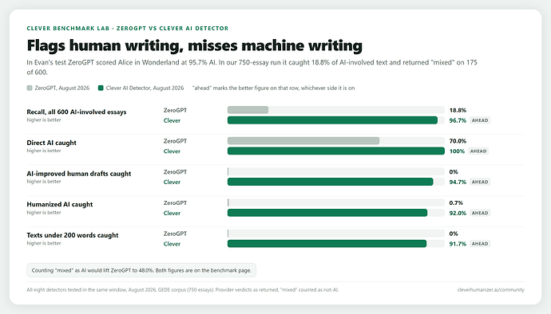This screenshot has height=314, width=551.
Task: Click the Clever 94.7% AI-improved drafts bar
Action: click(x=331, y=182)
